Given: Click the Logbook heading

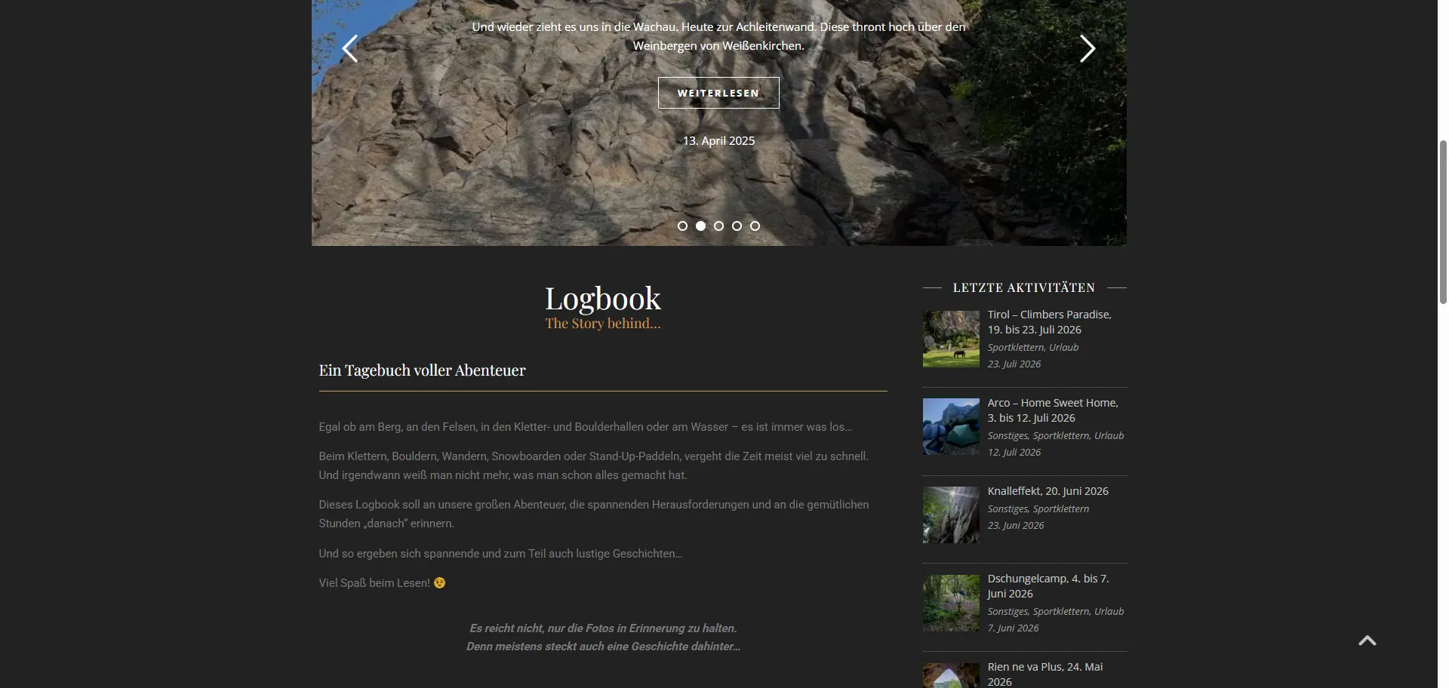Looking at the screenshot, I should pyautogui.click(x=603, y=299).
